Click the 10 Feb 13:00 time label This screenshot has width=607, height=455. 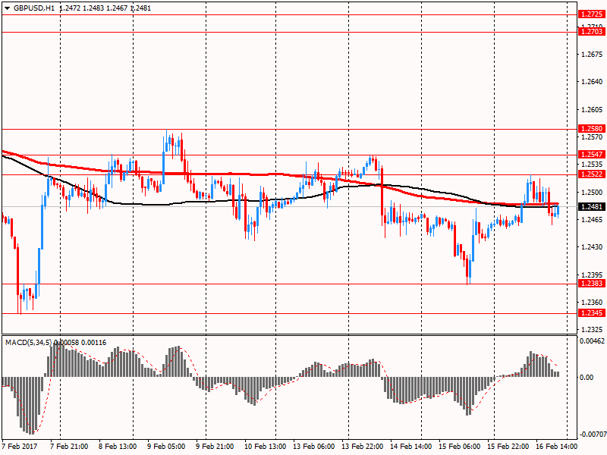pos(264,447)
